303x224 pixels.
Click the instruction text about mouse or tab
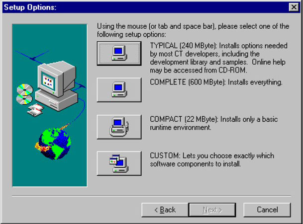(x=193, y=30)
